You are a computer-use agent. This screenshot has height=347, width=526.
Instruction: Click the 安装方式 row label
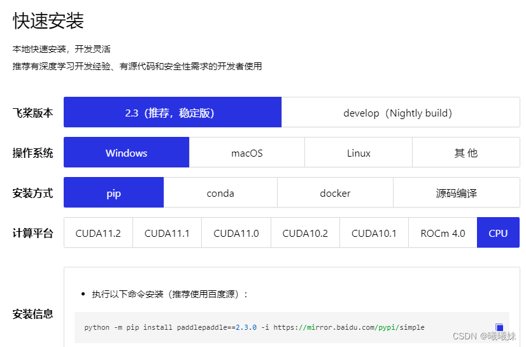(x=33, y=193)
